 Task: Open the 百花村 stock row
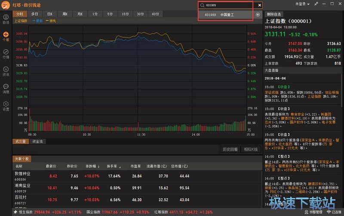pos(137,200)
